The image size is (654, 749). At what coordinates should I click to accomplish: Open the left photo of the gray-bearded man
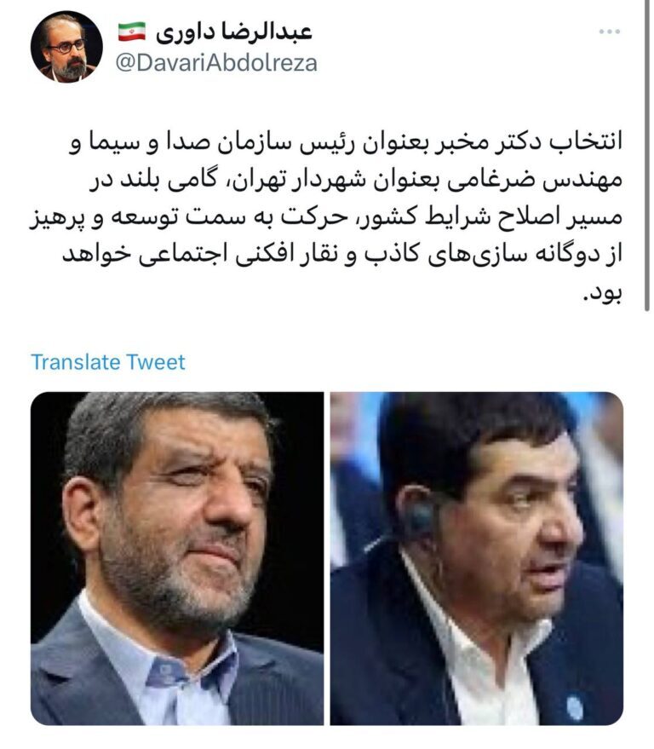pyautogui.click(x=177, y=558)
